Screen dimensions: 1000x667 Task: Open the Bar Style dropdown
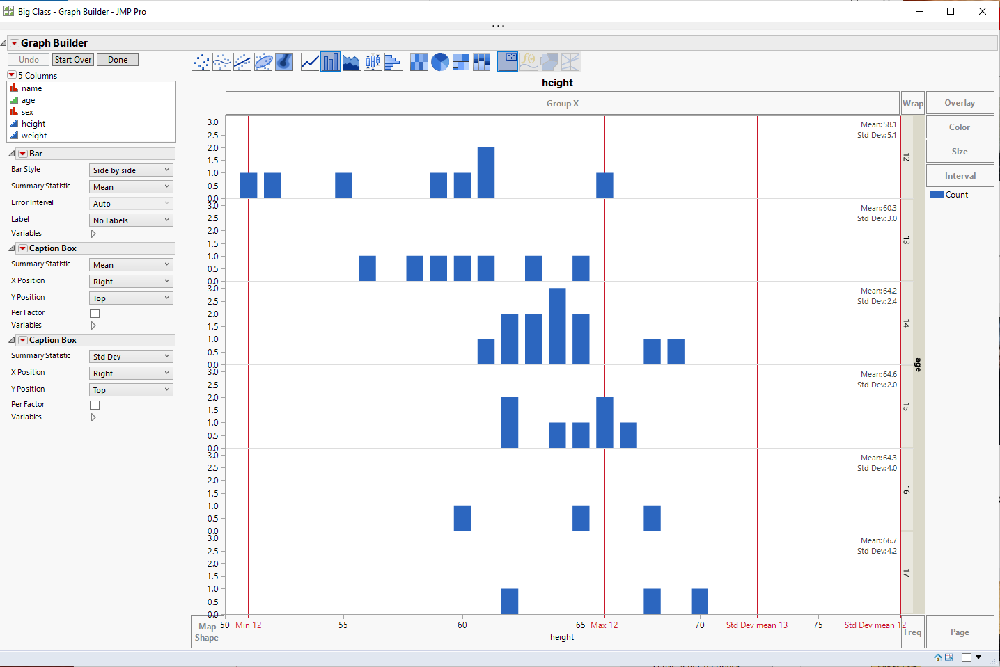point(130,170)
